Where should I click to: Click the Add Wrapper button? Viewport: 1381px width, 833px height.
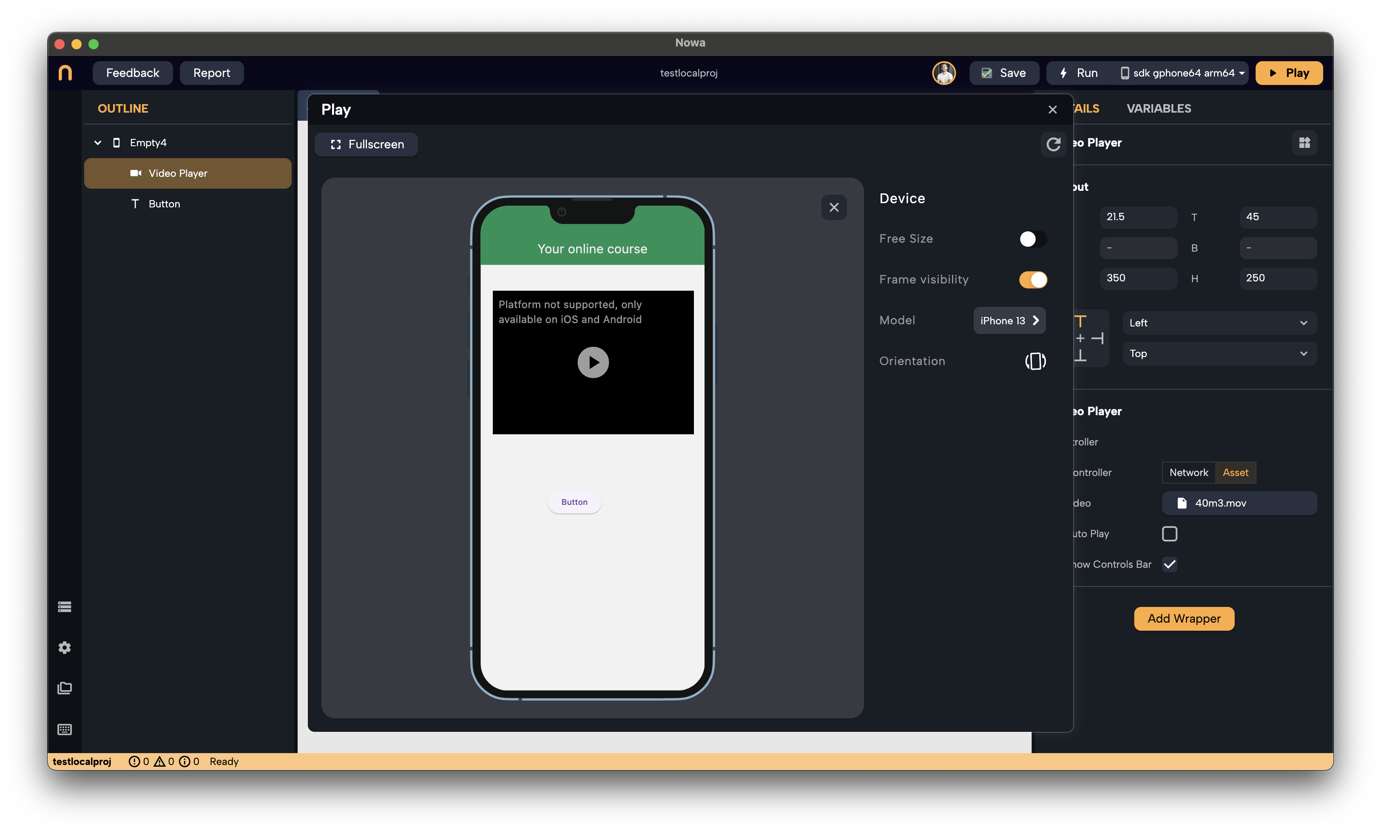1184,618
